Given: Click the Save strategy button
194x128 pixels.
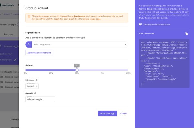Looking at the screenshot, I should point(107,113).
